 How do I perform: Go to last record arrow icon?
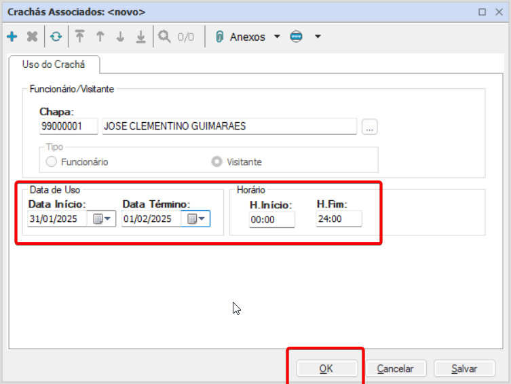click(140, 37)
